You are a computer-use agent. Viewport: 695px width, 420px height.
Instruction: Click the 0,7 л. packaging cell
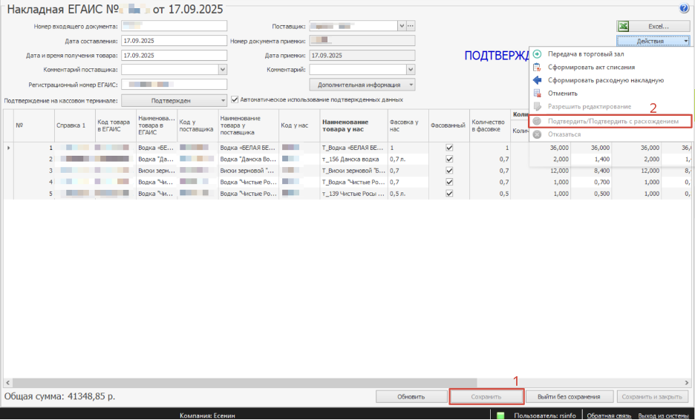click(408, 159)
